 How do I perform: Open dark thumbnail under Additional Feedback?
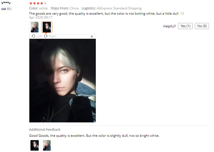(x=35, y=145)
